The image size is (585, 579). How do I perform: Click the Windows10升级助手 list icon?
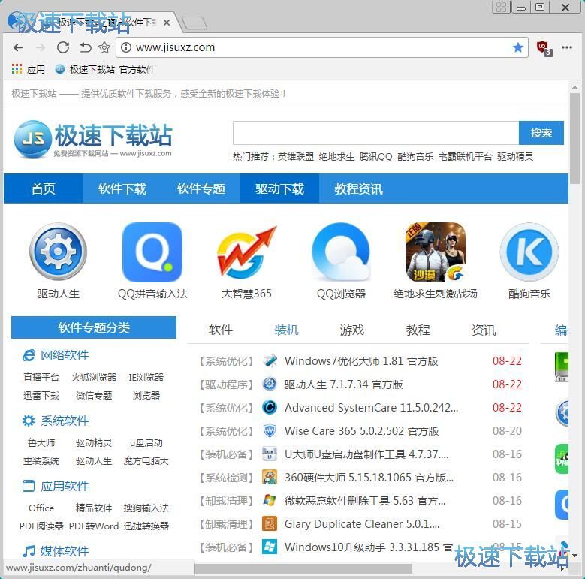coord(270,547)
